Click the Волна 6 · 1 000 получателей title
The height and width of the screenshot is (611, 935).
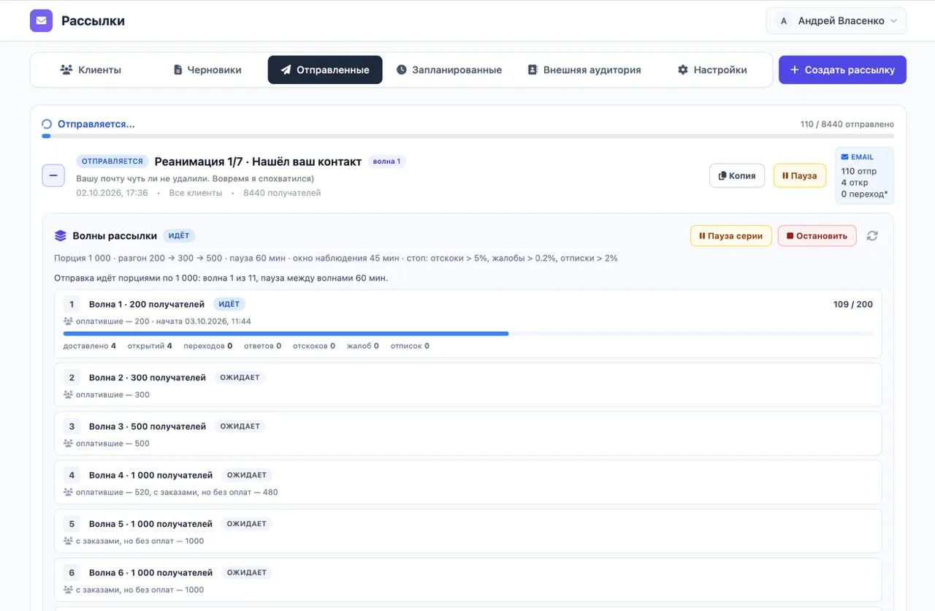[x=150, y=573]
